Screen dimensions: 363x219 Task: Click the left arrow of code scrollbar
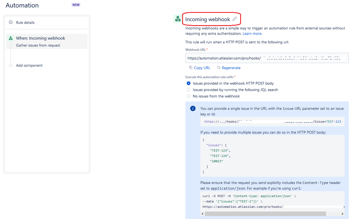click(x=202, y=214)
